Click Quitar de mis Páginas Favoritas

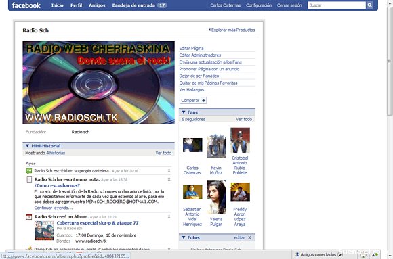(208, 83)
